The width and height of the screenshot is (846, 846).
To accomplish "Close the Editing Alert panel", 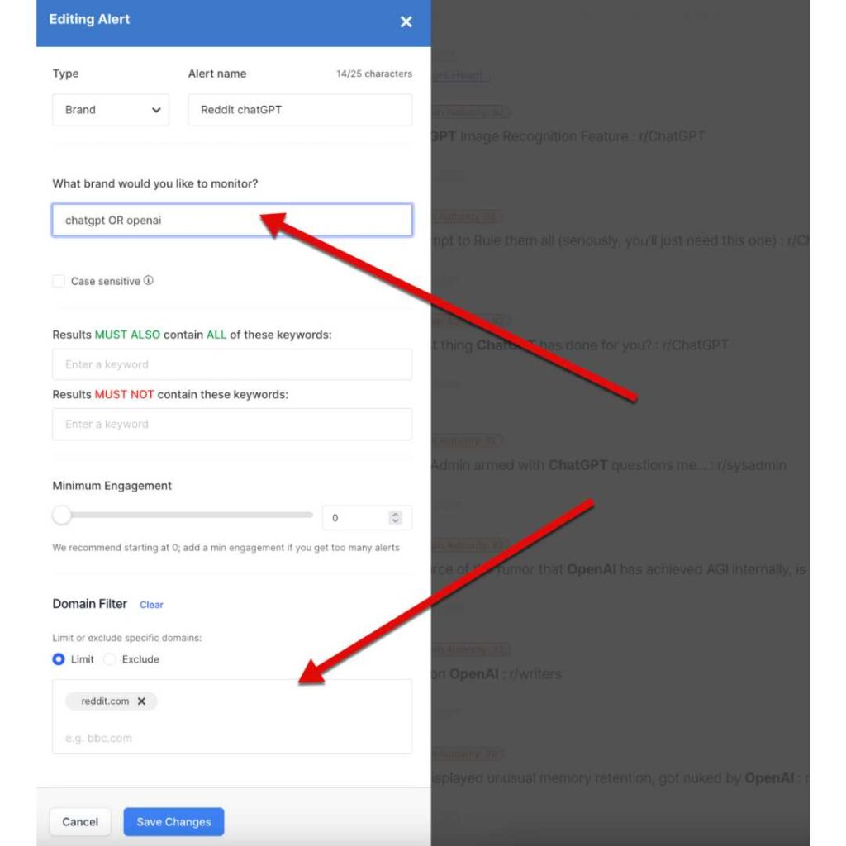I will (406, 21).
